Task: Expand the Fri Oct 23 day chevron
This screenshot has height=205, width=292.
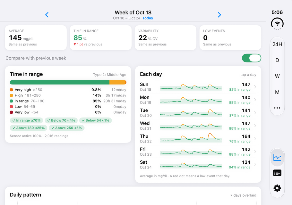Action: click(255, 152)
